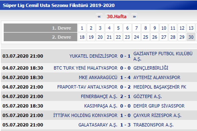Select week 18 in second half
Viewport: 197px width, 131px height.
(82, 37)
